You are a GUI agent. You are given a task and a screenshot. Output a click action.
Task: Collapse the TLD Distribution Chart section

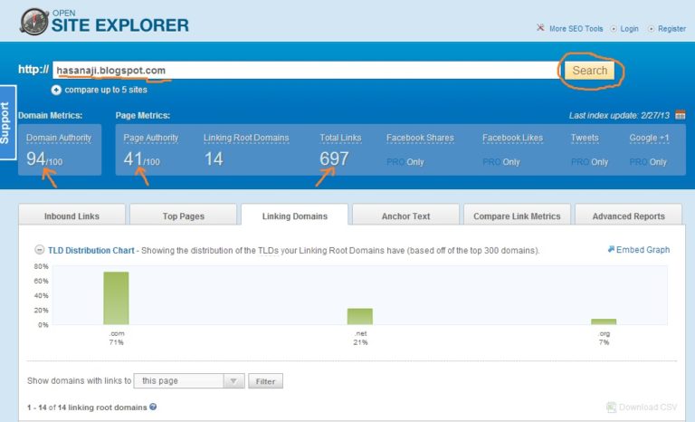40,250
